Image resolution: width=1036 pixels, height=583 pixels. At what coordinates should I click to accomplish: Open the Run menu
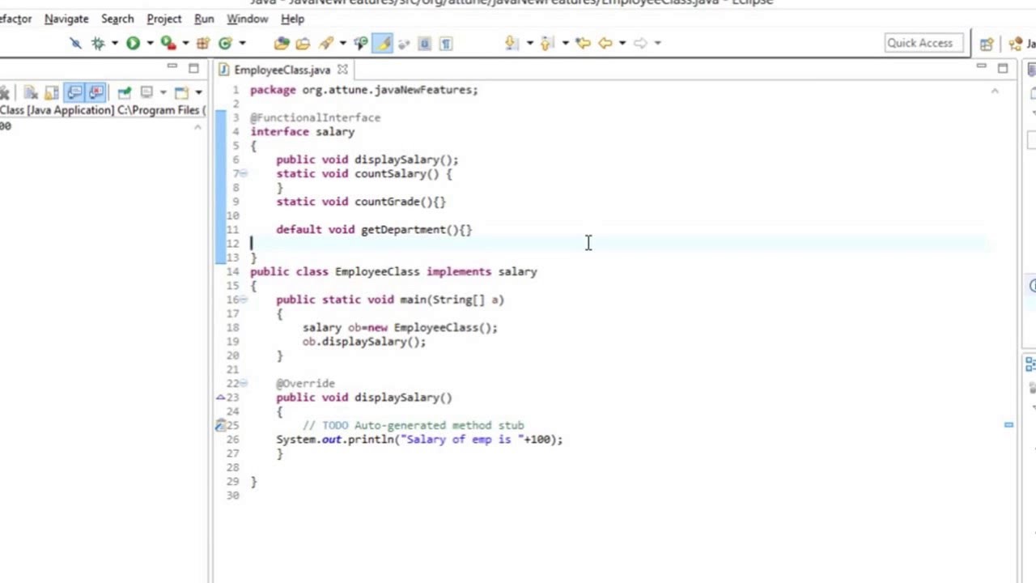coord(204,19)
